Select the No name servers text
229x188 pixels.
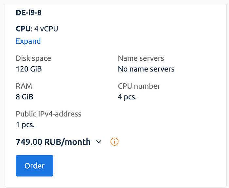(146, 69)
